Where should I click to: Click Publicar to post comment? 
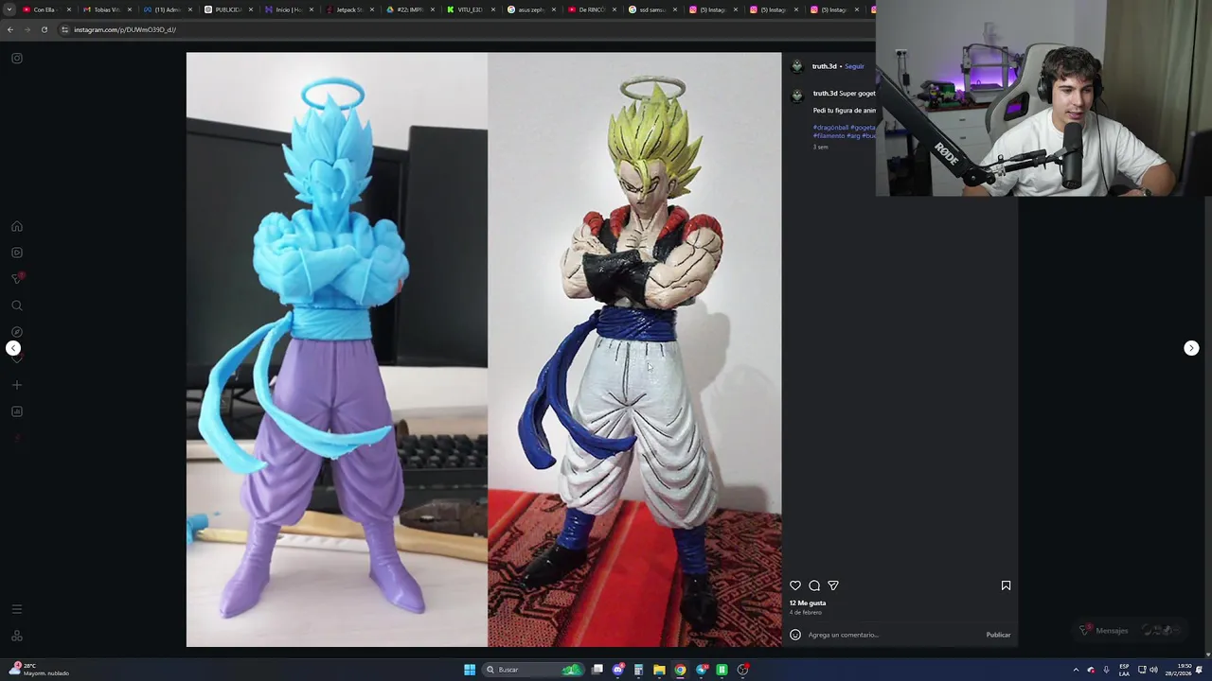click(998, 635)
